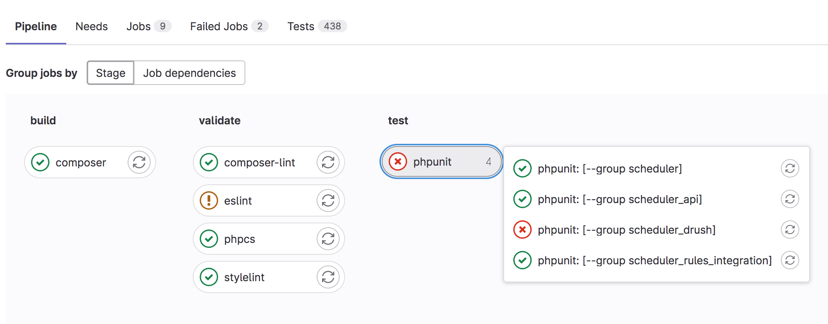Group jobs by Job dependencies
828x324 pixels.
coord(189,73)
